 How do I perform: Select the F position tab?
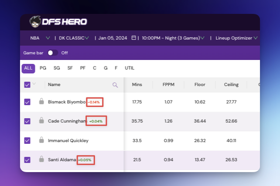click(116, 68)
